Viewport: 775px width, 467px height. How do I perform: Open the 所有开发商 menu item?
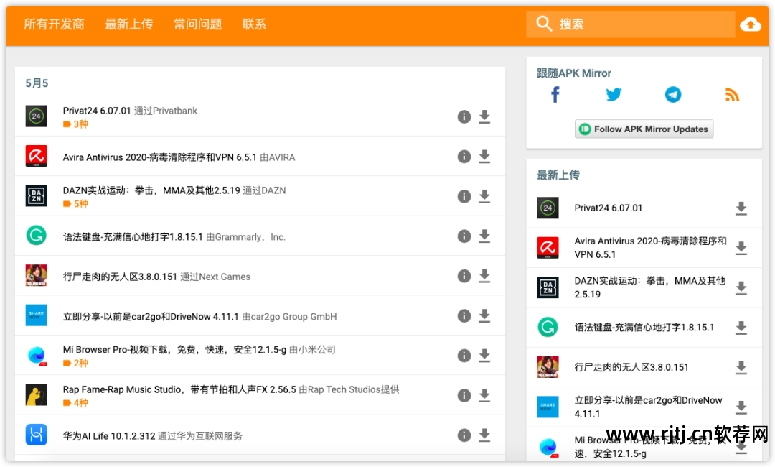(54, 24)
